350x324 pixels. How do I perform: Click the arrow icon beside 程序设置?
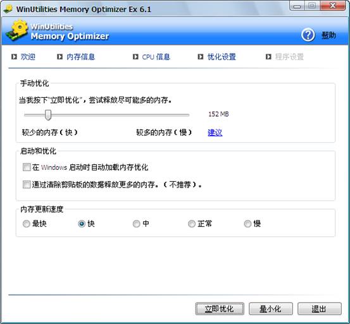tap(268, 57)
